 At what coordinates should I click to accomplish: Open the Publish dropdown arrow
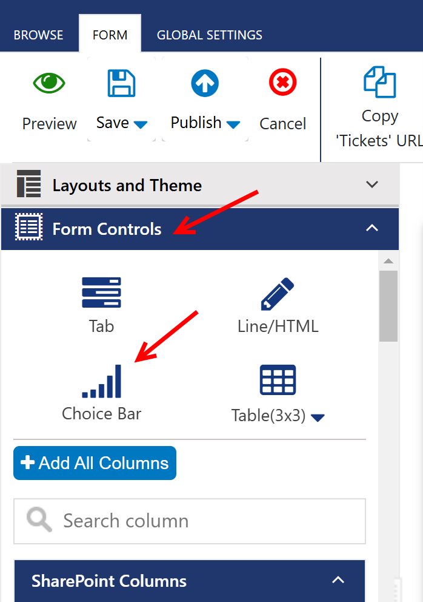(x=233, y=124)
